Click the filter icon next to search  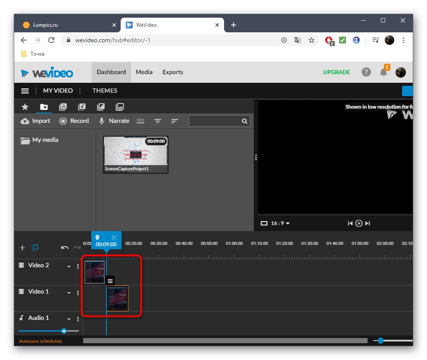tap(157, 121)
